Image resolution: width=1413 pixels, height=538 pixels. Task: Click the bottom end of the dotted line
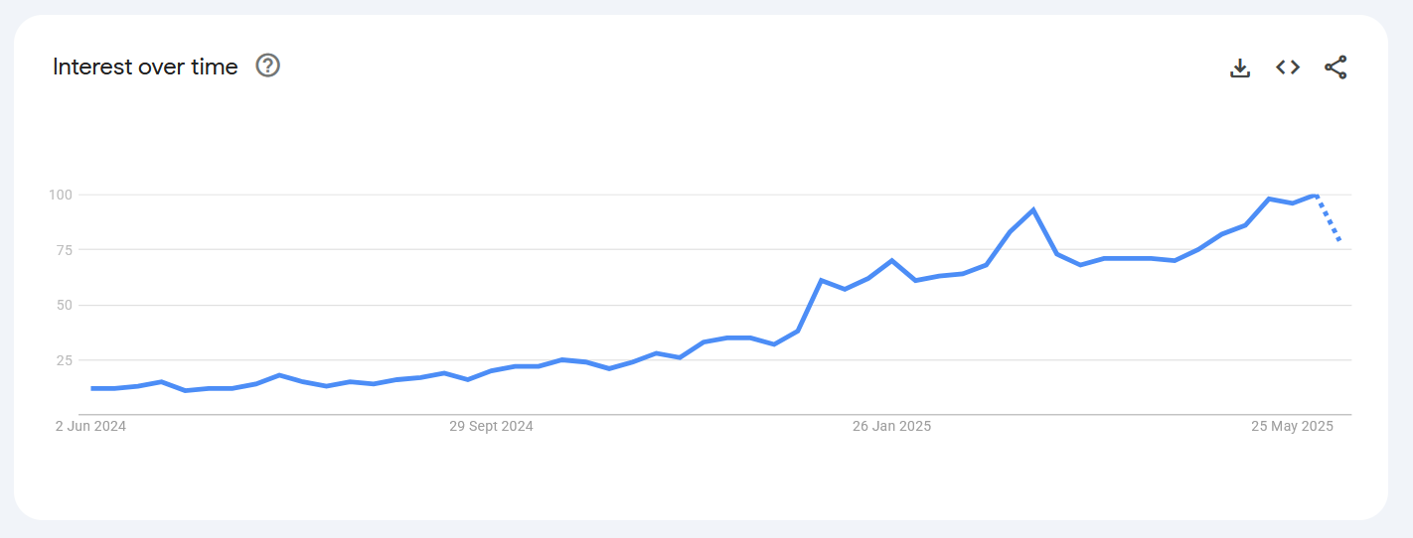pyautogui.click(x=1339, y=240)
